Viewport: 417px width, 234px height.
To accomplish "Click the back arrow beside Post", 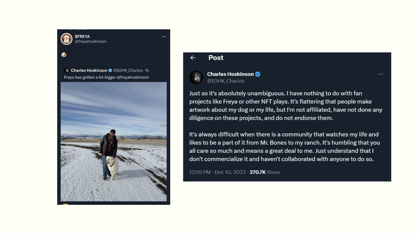I will pos(193,58).
